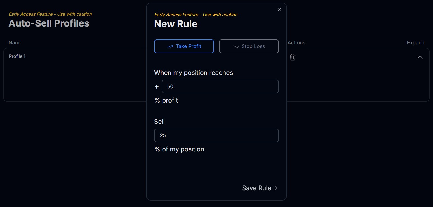Image resolution: width=433 pixels, height=207 pixels.
Task: Click the Auto-Sell Profiles page heading
Action: click(49, 23)
